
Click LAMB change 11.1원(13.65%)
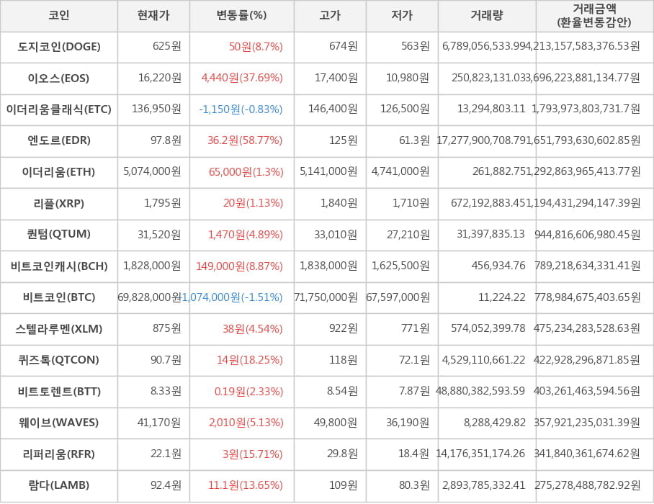pyautogui.click(x=246, y=485)
